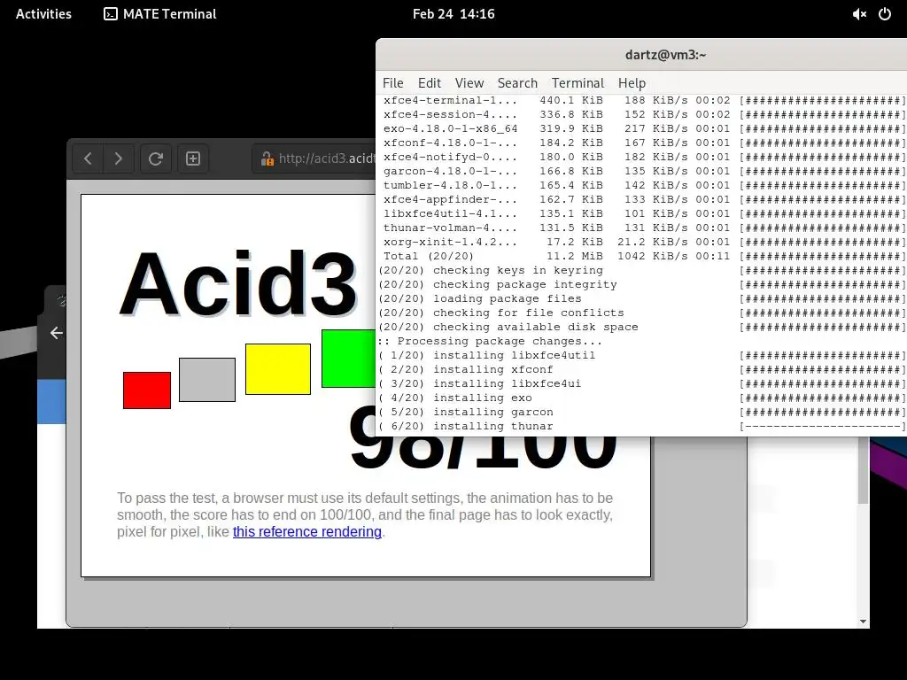907x680 pixels.
Task: Open the power menu icon
Action: (885, 14)
